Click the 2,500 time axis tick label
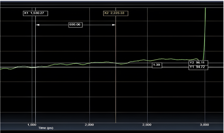224x133 pixels. coord(147,125)
